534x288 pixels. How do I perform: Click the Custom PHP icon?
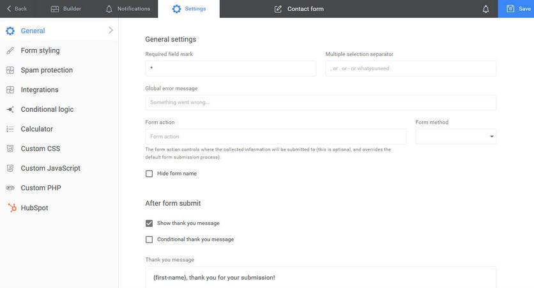[10, 188]
